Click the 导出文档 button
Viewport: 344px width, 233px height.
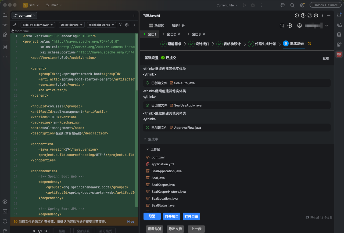175,229
